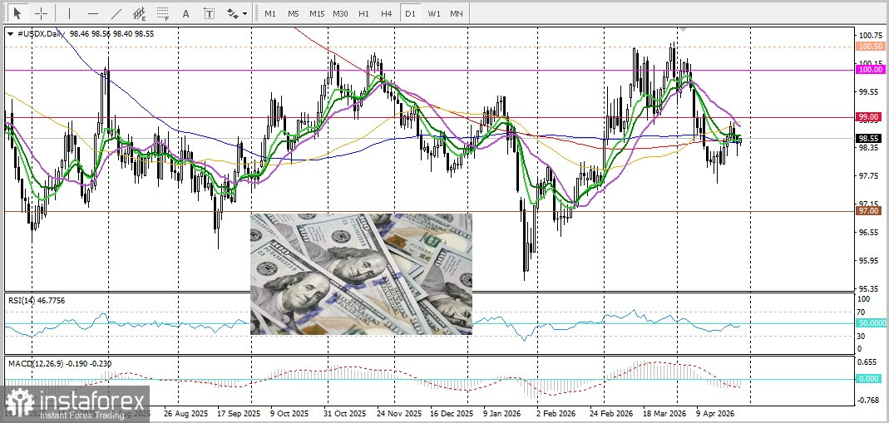Toggle the W1 weekly timeframe
The height and width of the screenshot is (423, 889).
pos(434,14)
